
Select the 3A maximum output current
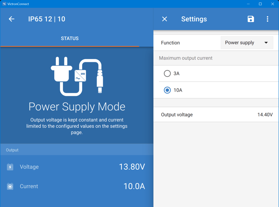point(167,74)
